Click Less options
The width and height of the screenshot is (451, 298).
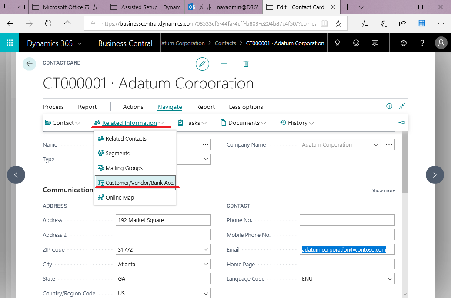click(246, 107)
